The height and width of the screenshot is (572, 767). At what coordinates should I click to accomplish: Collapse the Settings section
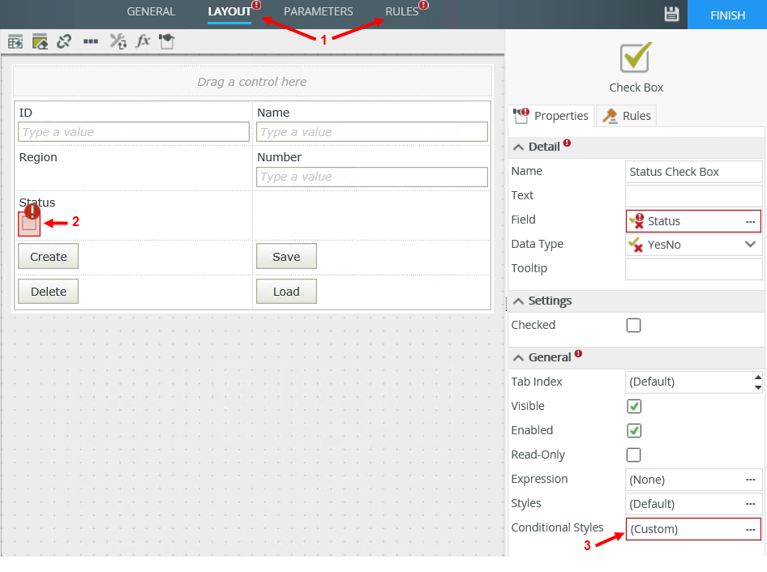(519, 301)
